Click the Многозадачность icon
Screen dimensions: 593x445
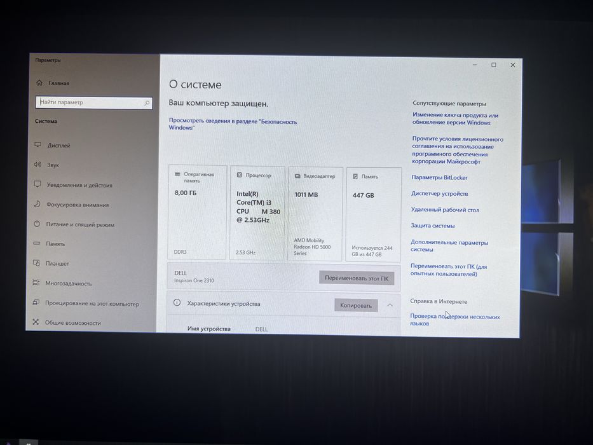pos(36,282)
